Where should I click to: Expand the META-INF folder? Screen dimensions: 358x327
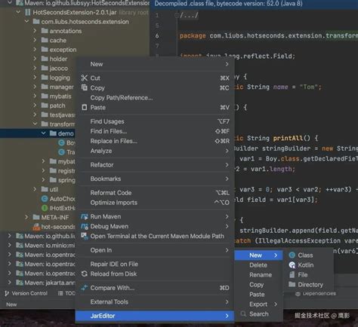tap(26, 217)
